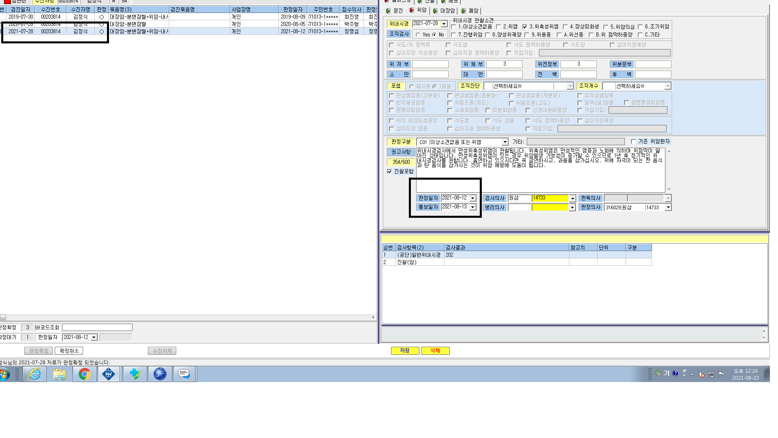Open the chat messenger taskbar icon
Screen dimensions: 778x438
(184, 374)
